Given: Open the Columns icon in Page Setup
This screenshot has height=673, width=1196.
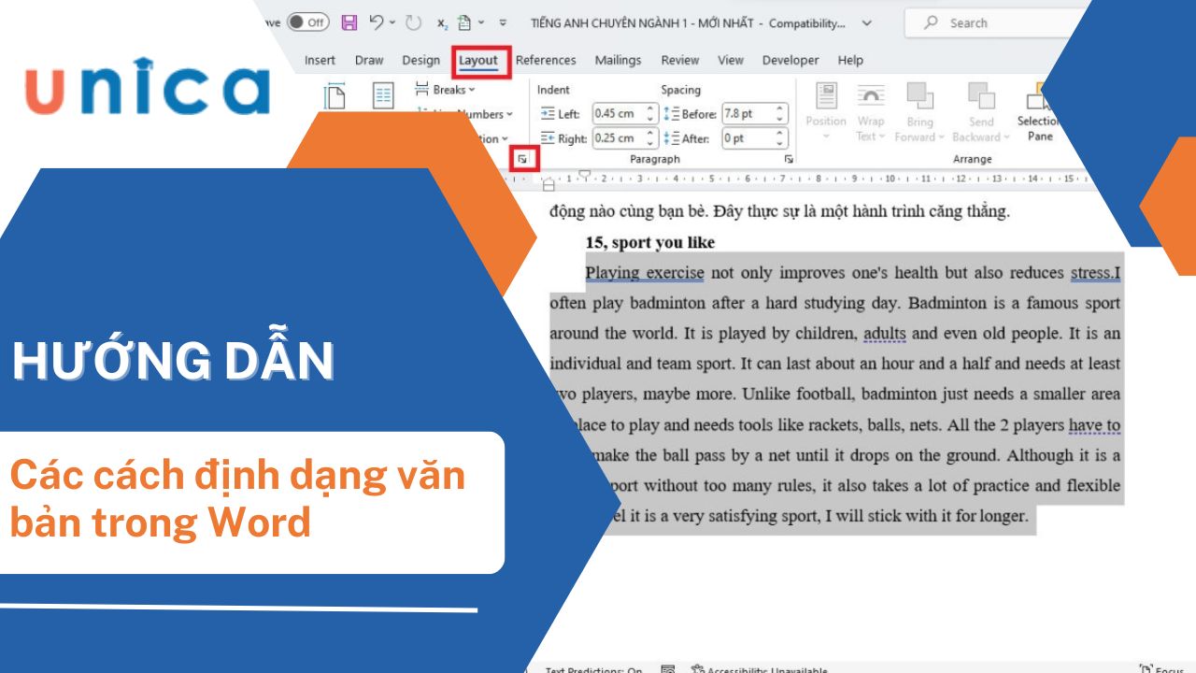Looking at the screenshot, I should click(x=383, y=95).
